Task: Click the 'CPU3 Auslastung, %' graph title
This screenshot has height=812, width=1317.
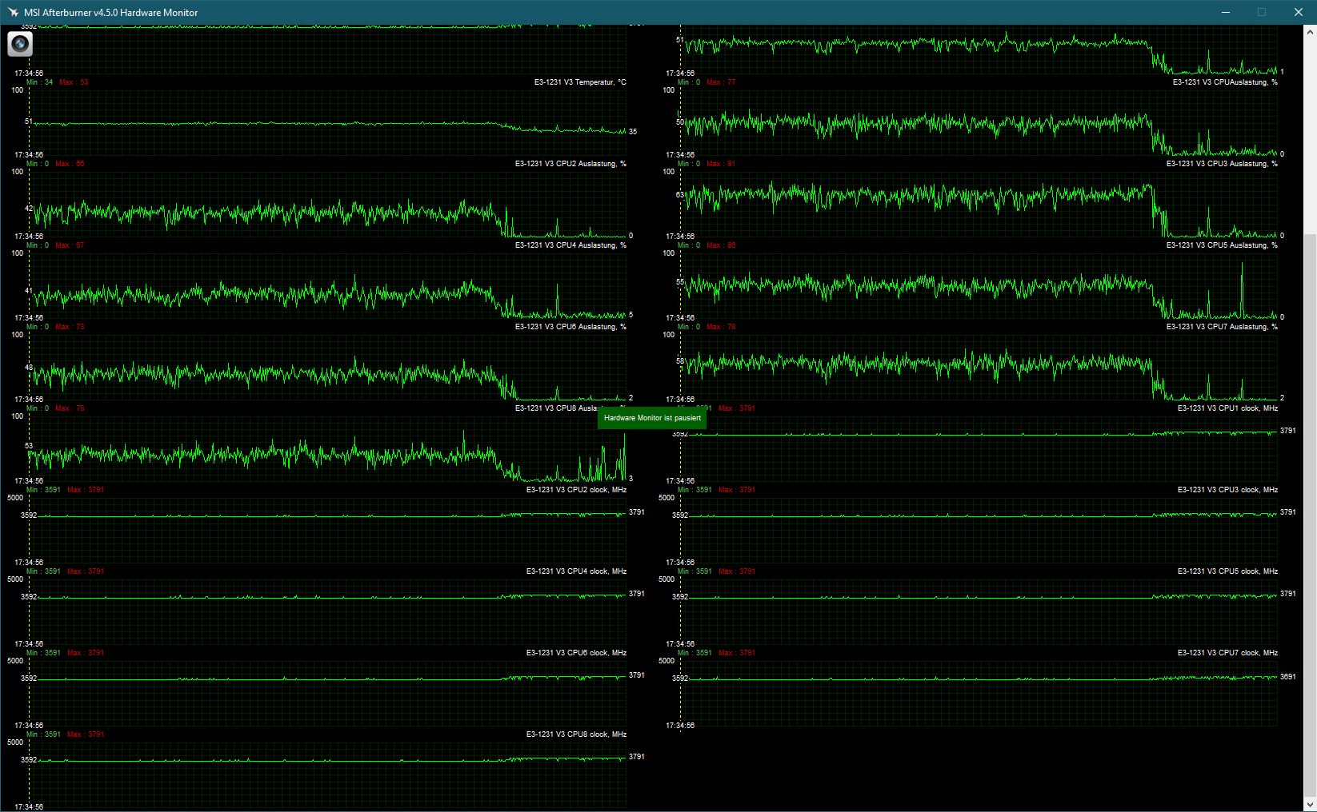Action: pyautogui.click(x=1222, y=164)
